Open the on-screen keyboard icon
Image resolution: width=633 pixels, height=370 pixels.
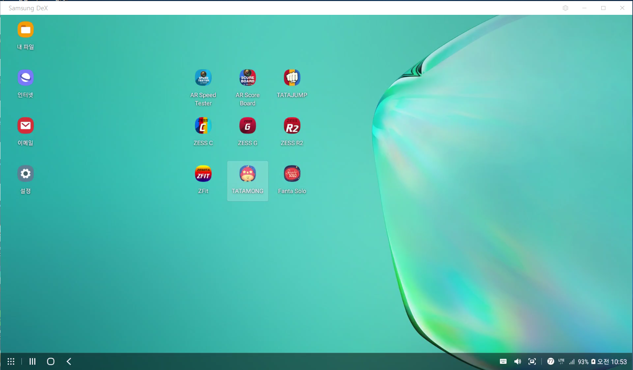point(503,361)
